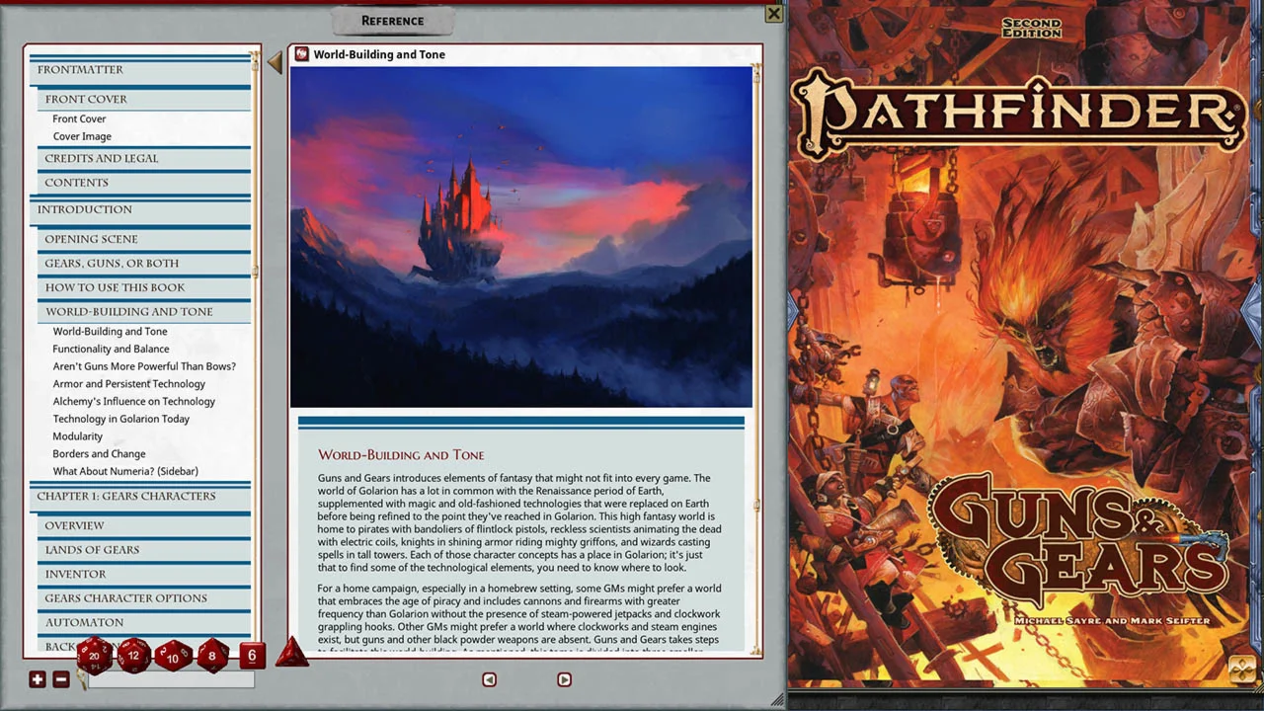Click the page link icon beside the title
This screenshot has height=711, width=1264.
click(x=302, y=54)
